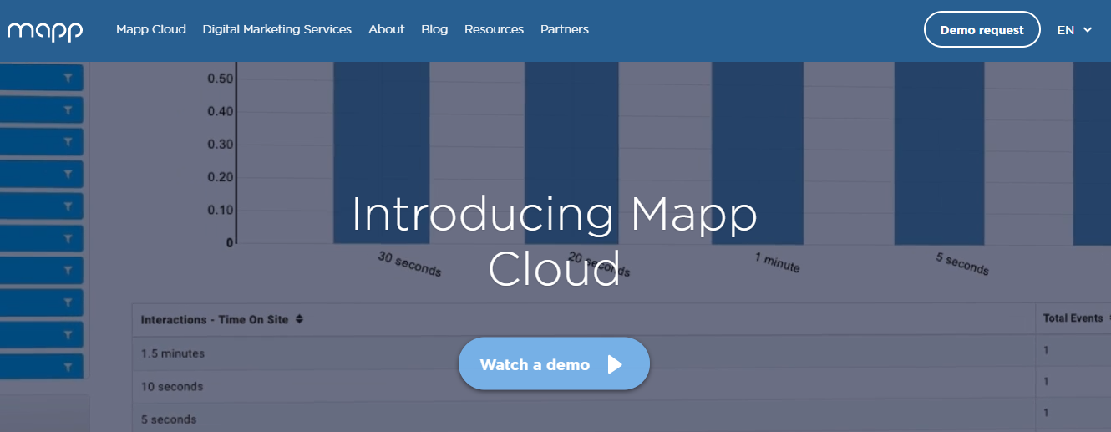Open the Resources menu
The width and height of the screenshot is (1111, 432).
494,29
